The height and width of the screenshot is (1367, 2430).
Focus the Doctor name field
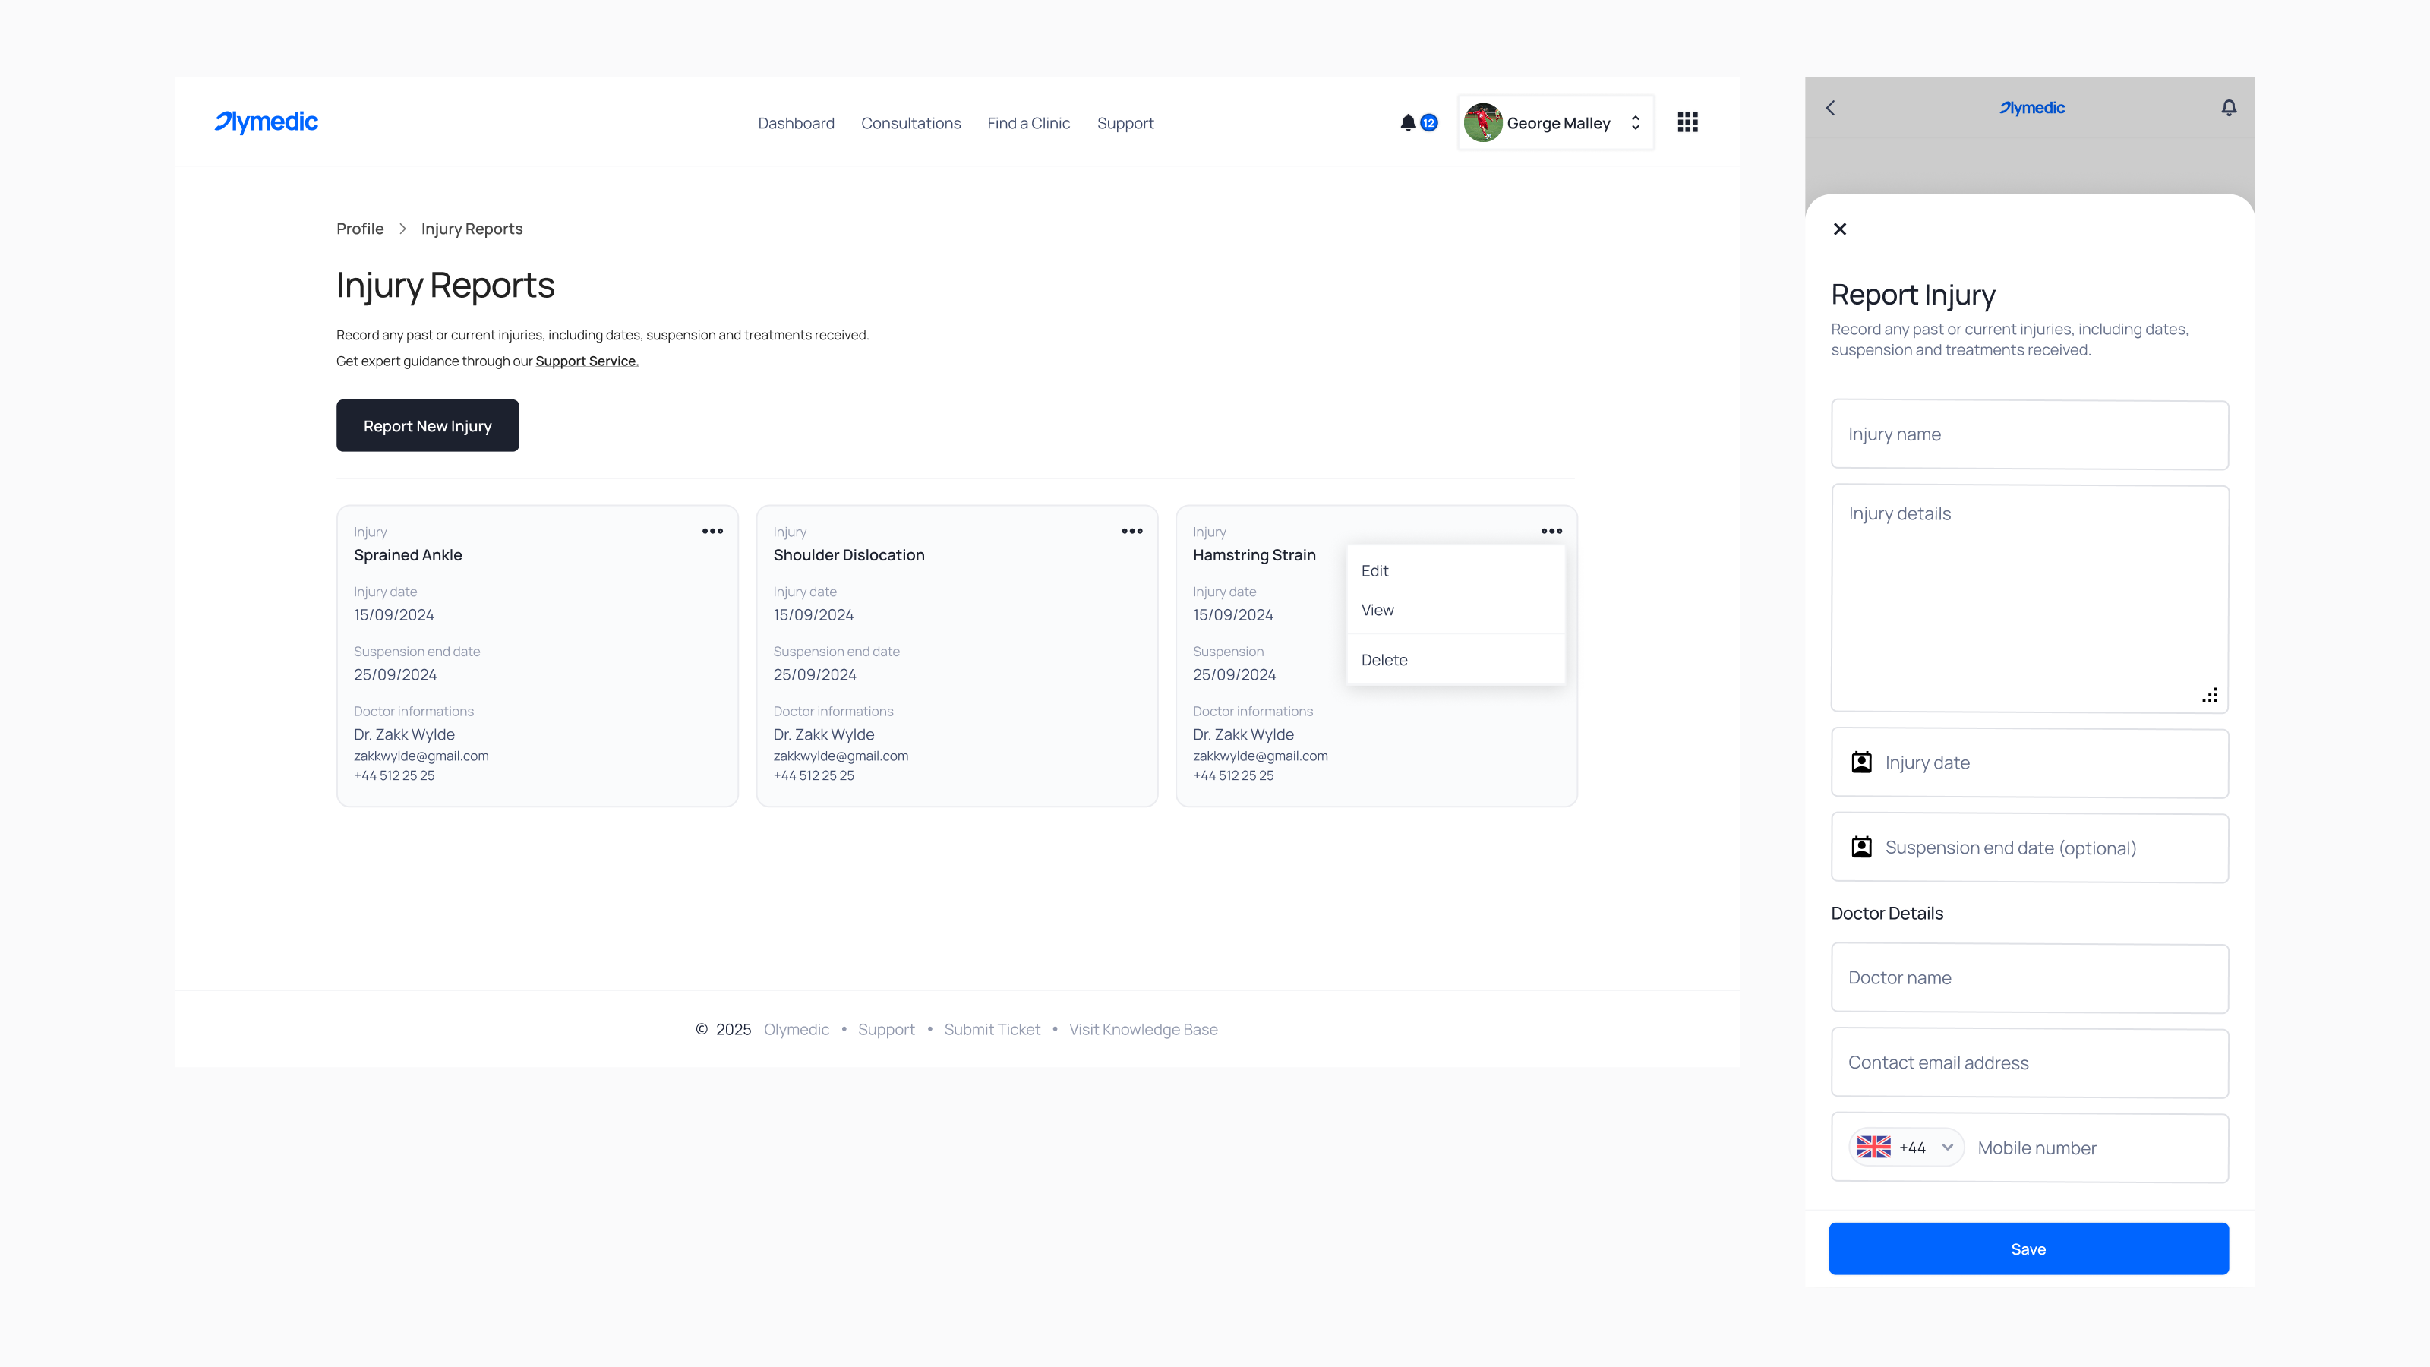coord(2029,977)
